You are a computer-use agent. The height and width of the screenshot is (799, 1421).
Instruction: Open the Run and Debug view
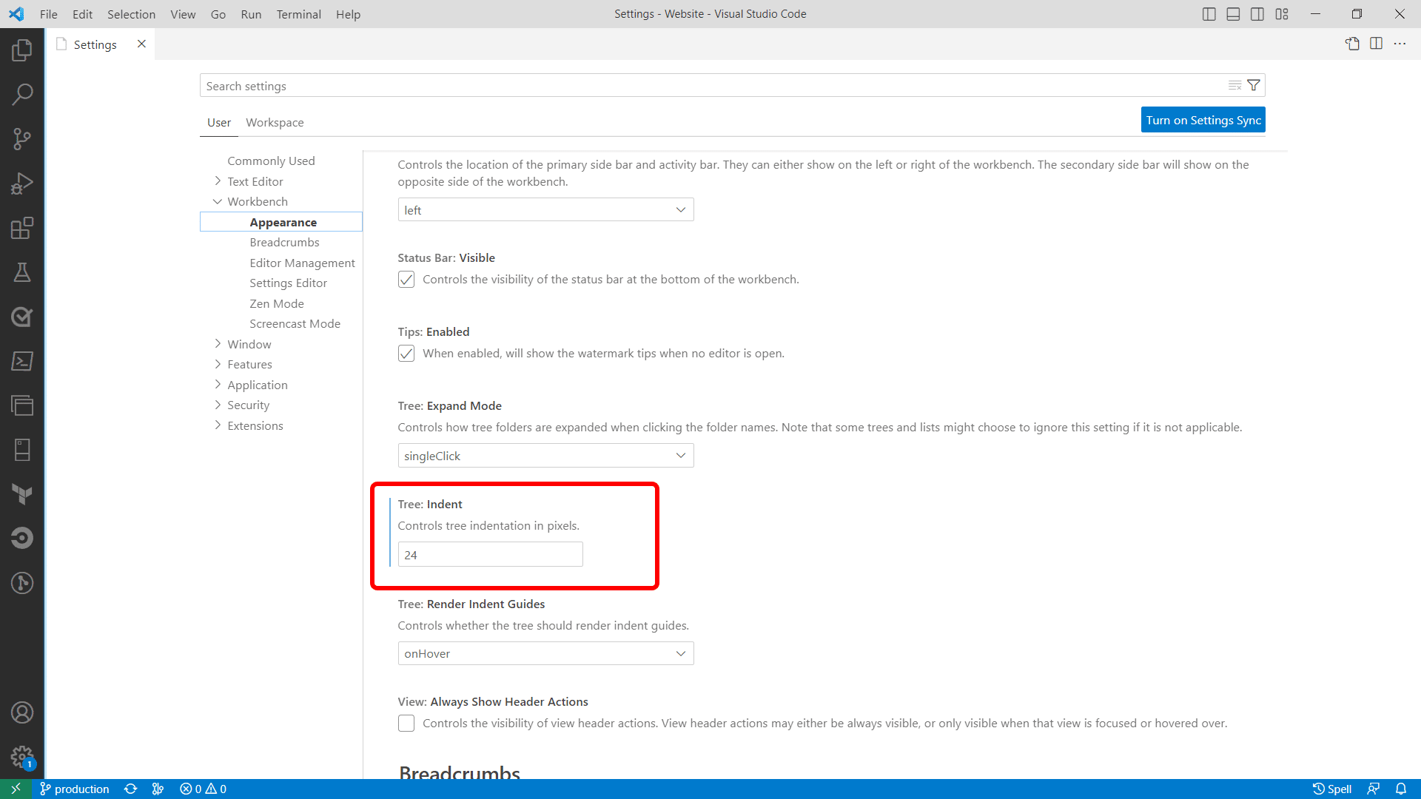pyautogui.click(x=22, y=183)
